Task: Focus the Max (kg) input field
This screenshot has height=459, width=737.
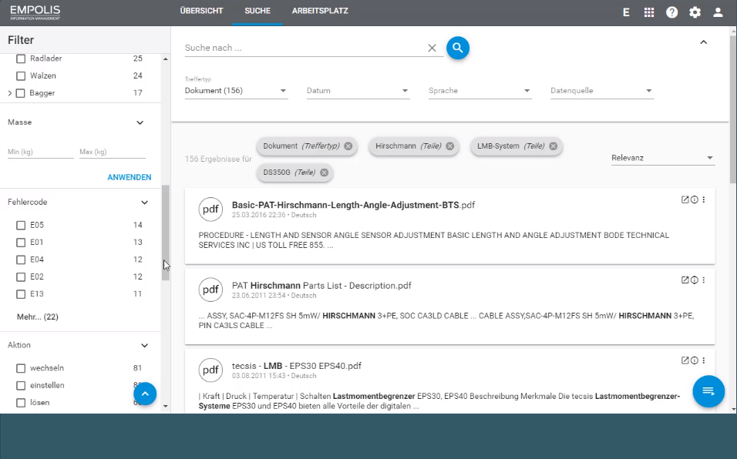Action: click(x=113, y=152)
